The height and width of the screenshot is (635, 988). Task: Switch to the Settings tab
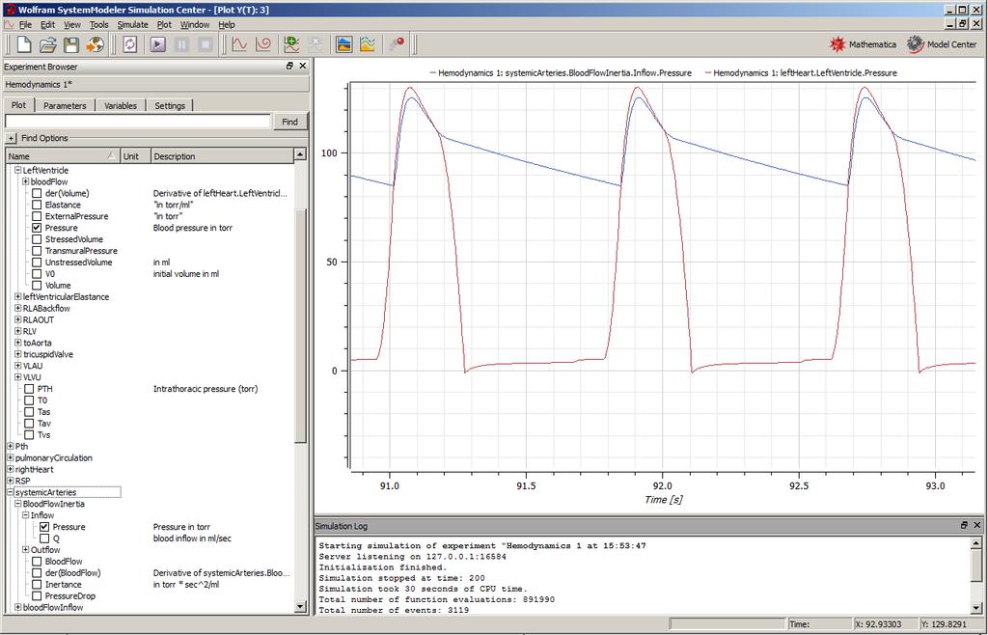(170, 106)
